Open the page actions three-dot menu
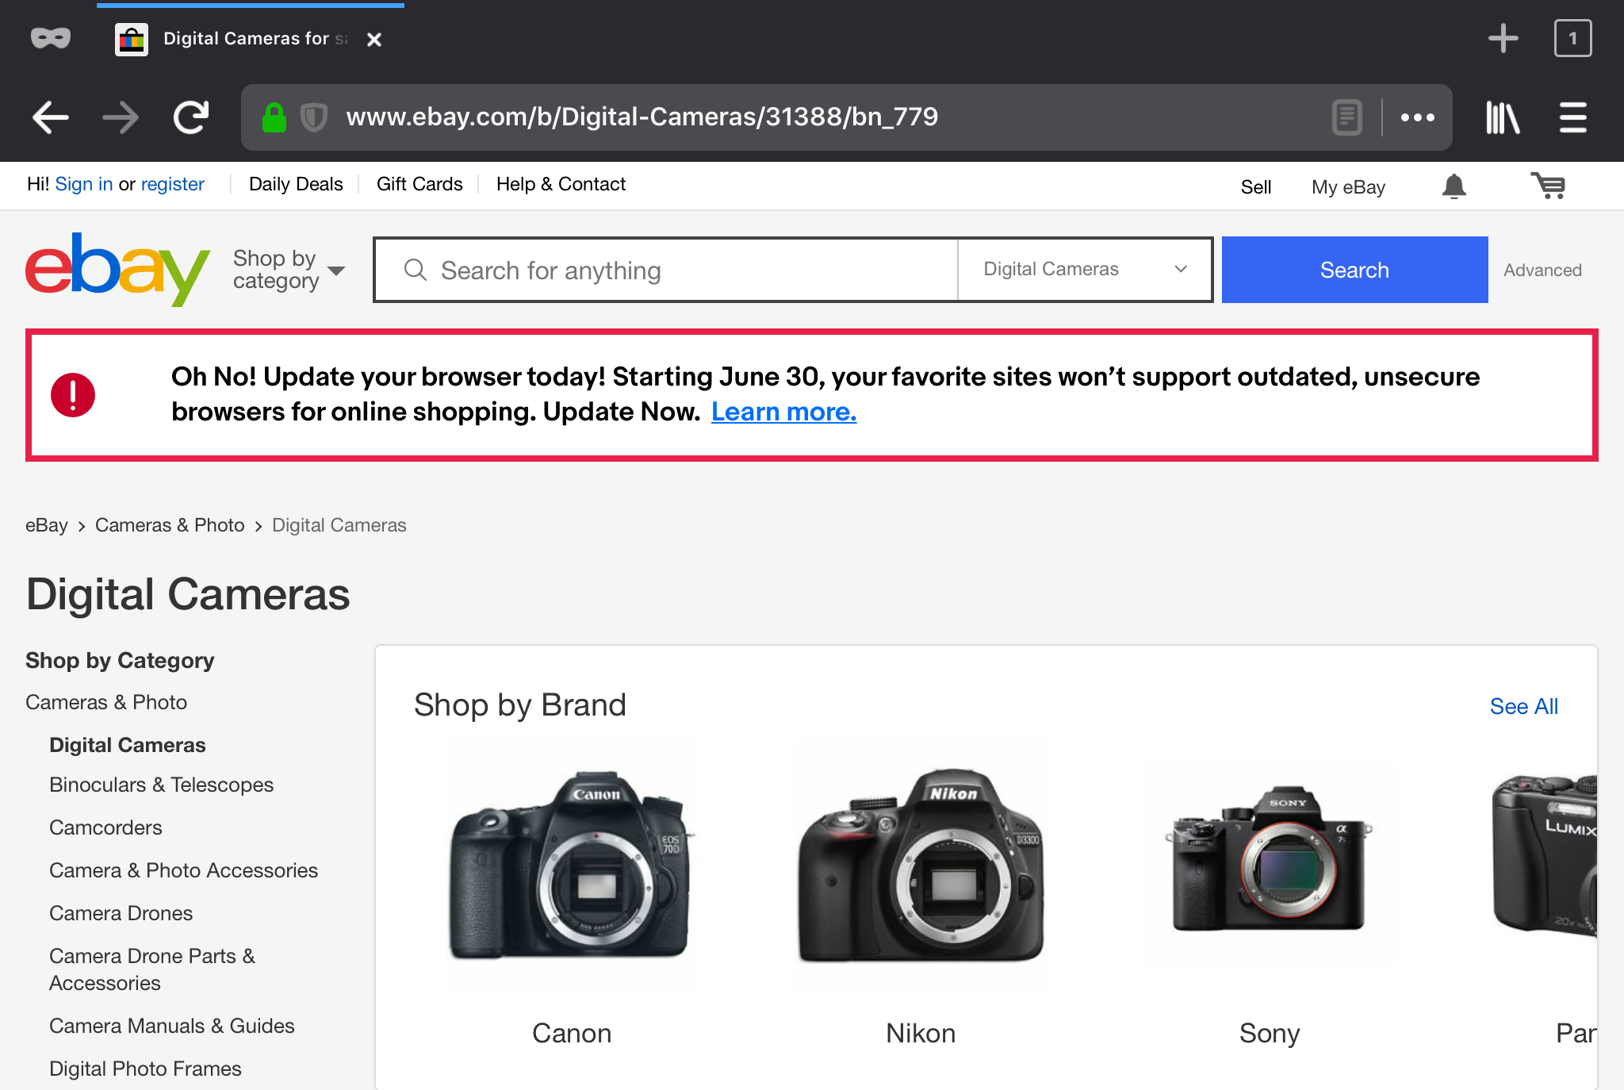 pyautogui.click(x=1417, y=117)
